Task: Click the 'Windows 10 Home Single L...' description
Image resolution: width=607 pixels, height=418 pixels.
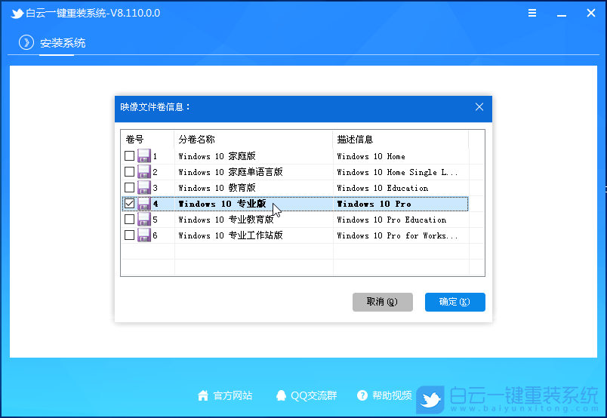Action: [401, 172]
